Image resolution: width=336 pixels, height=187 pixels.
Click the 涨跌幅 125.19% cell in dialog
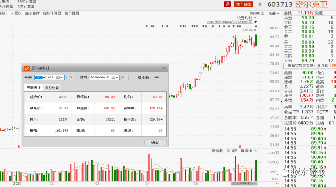pos(156,108)
